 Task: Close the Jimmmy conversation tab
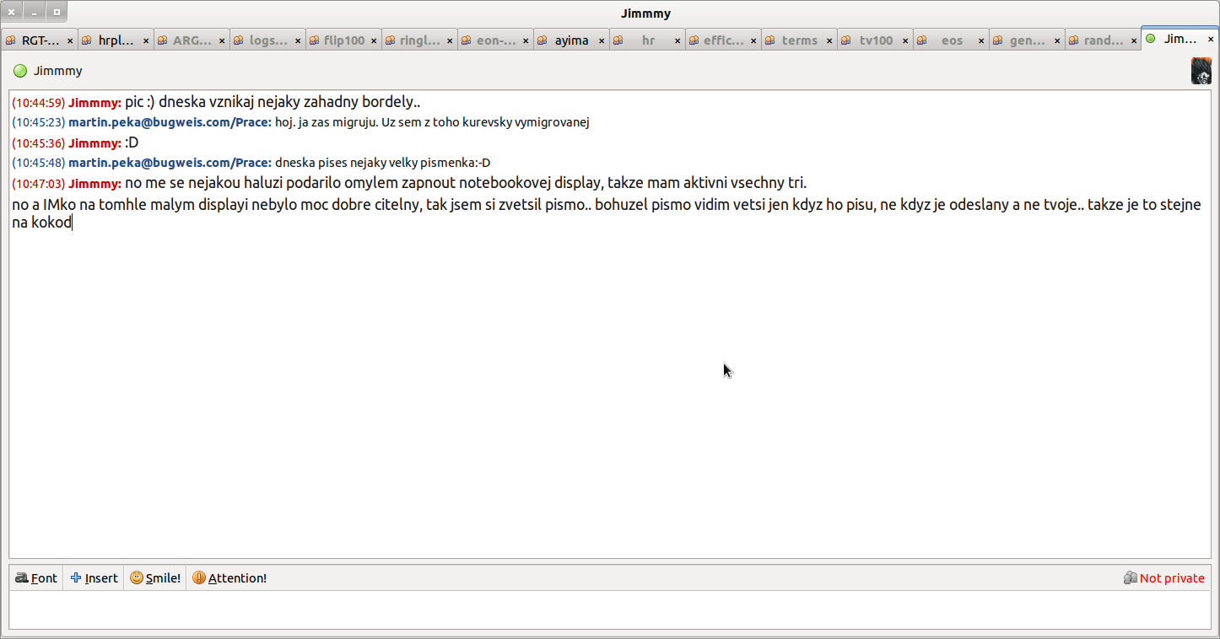(x=1211, y=40)
